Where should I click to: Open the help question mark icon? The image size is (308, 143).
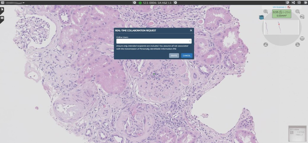299,2
